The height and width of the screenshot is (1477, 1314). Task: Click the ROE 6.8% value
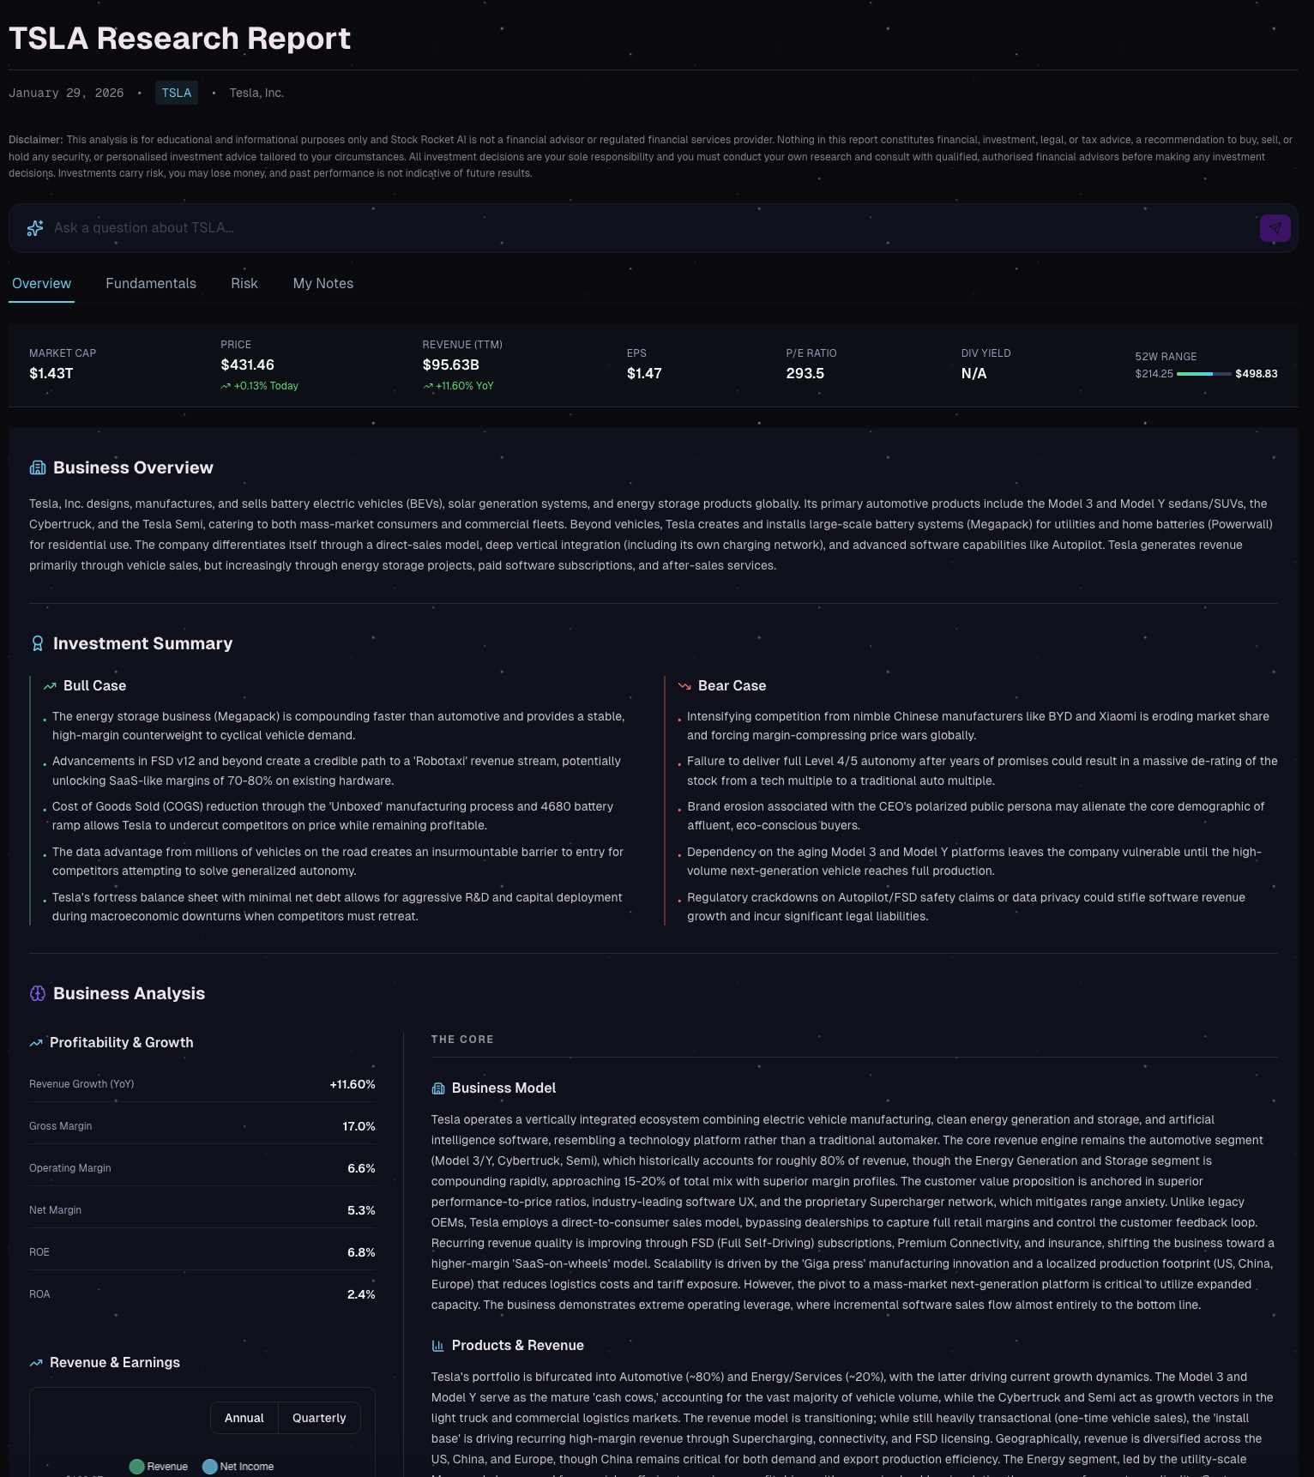(x=361, y=1252)
